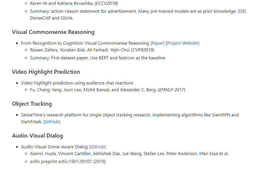Click the Visual Commonsense Reasoning heading
Viewport: 274px width, 172px height.
pos(53,32)
